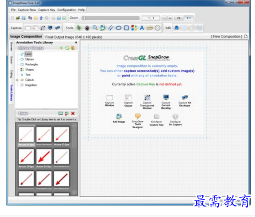Select the Text tool letter A
Viewport: 255px width, 217px height.
point(142,28)
